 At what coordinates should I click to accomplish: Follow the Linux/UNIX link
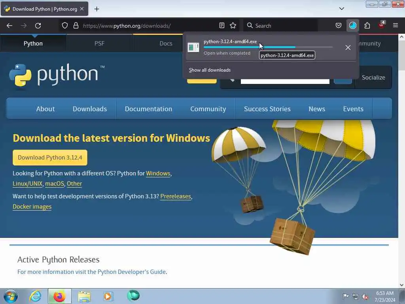pyautogui.click(x=27, y=184)
